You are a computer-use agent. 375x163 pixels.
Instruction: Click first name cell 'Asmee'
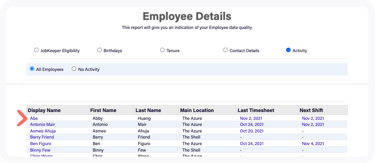coord(99,131)
